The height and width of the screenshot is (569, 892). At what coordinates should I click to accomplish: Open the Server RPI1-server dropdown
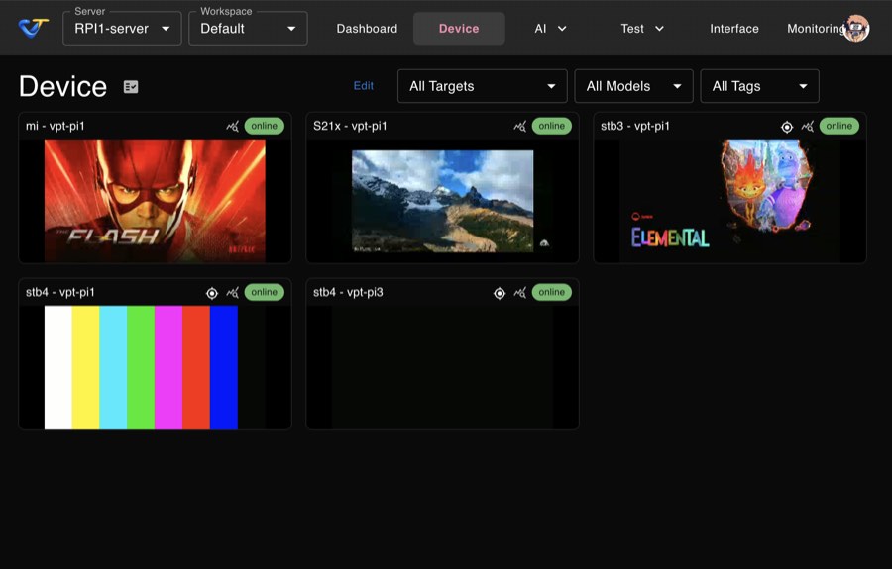122,29
